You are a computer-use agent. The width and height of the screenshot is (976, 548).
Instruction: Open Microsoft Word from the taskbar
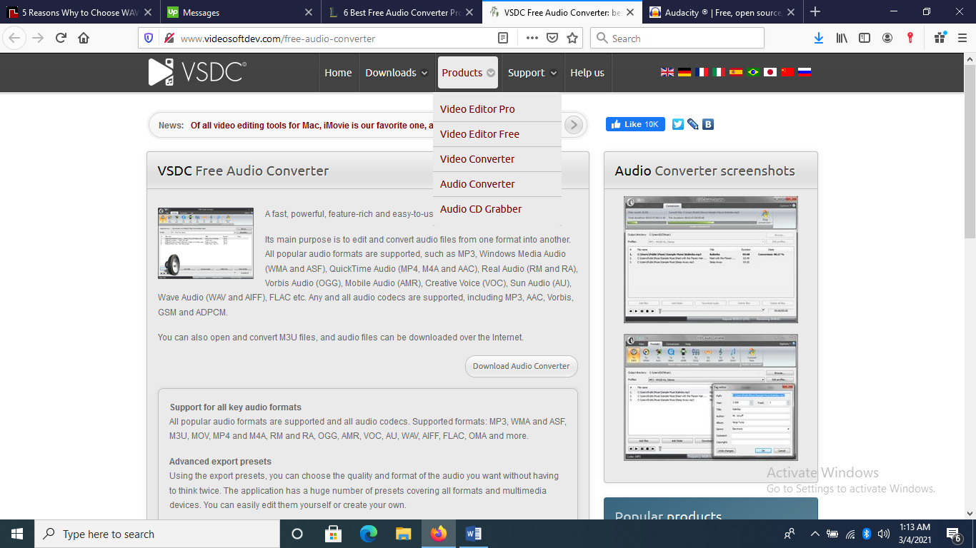pyautogui.click(x=474, y=534)
